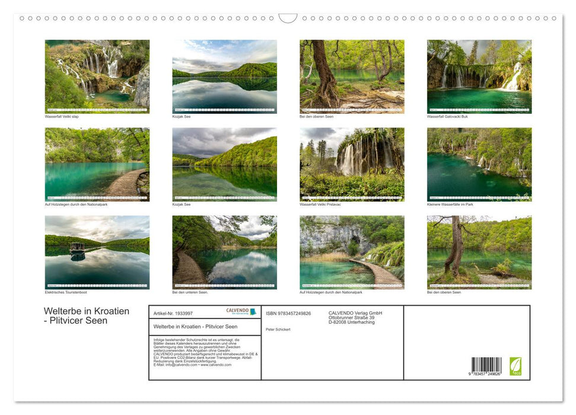Image resolution: width=576 pixels, height=415 pixels.
Task: Click the Bei den unteren Seen caption
Action: pyautogui.click(x=189, y=292)
